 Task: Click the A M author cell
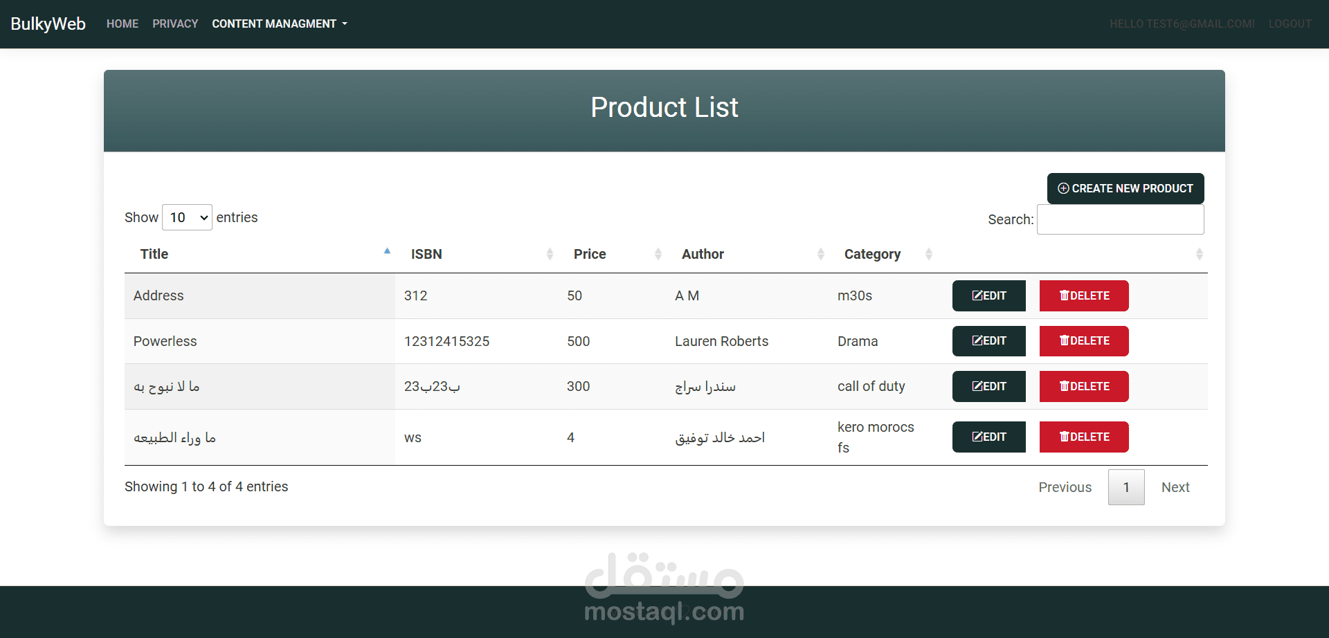tap(747, 295)
